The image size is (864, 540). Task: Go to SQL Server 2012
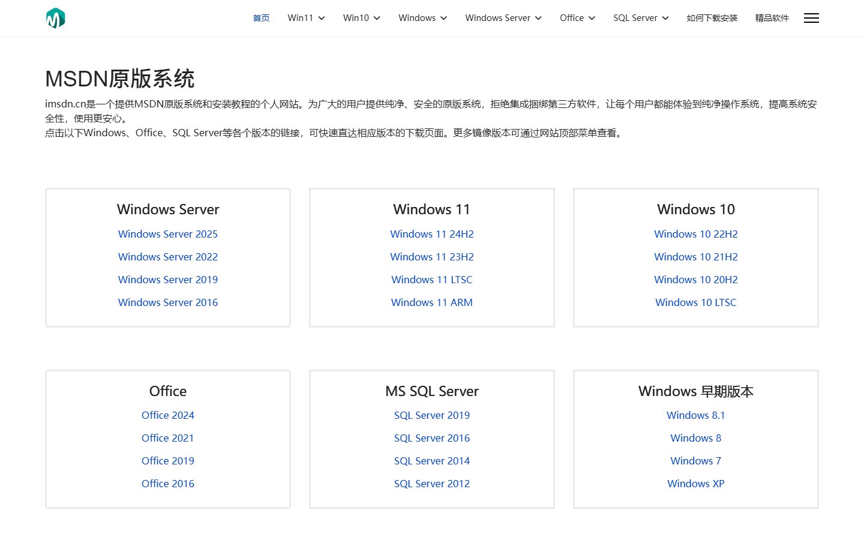[432, 484]
